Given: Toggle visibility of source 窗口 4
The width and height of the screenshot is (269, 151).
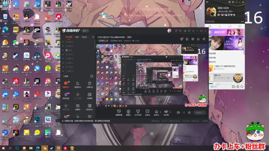Looking at the screenshot, I should click(63, 71).
